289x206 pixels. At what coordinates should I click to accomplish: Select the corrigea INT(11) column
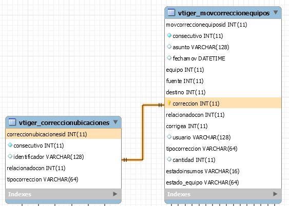pos(223,126)
